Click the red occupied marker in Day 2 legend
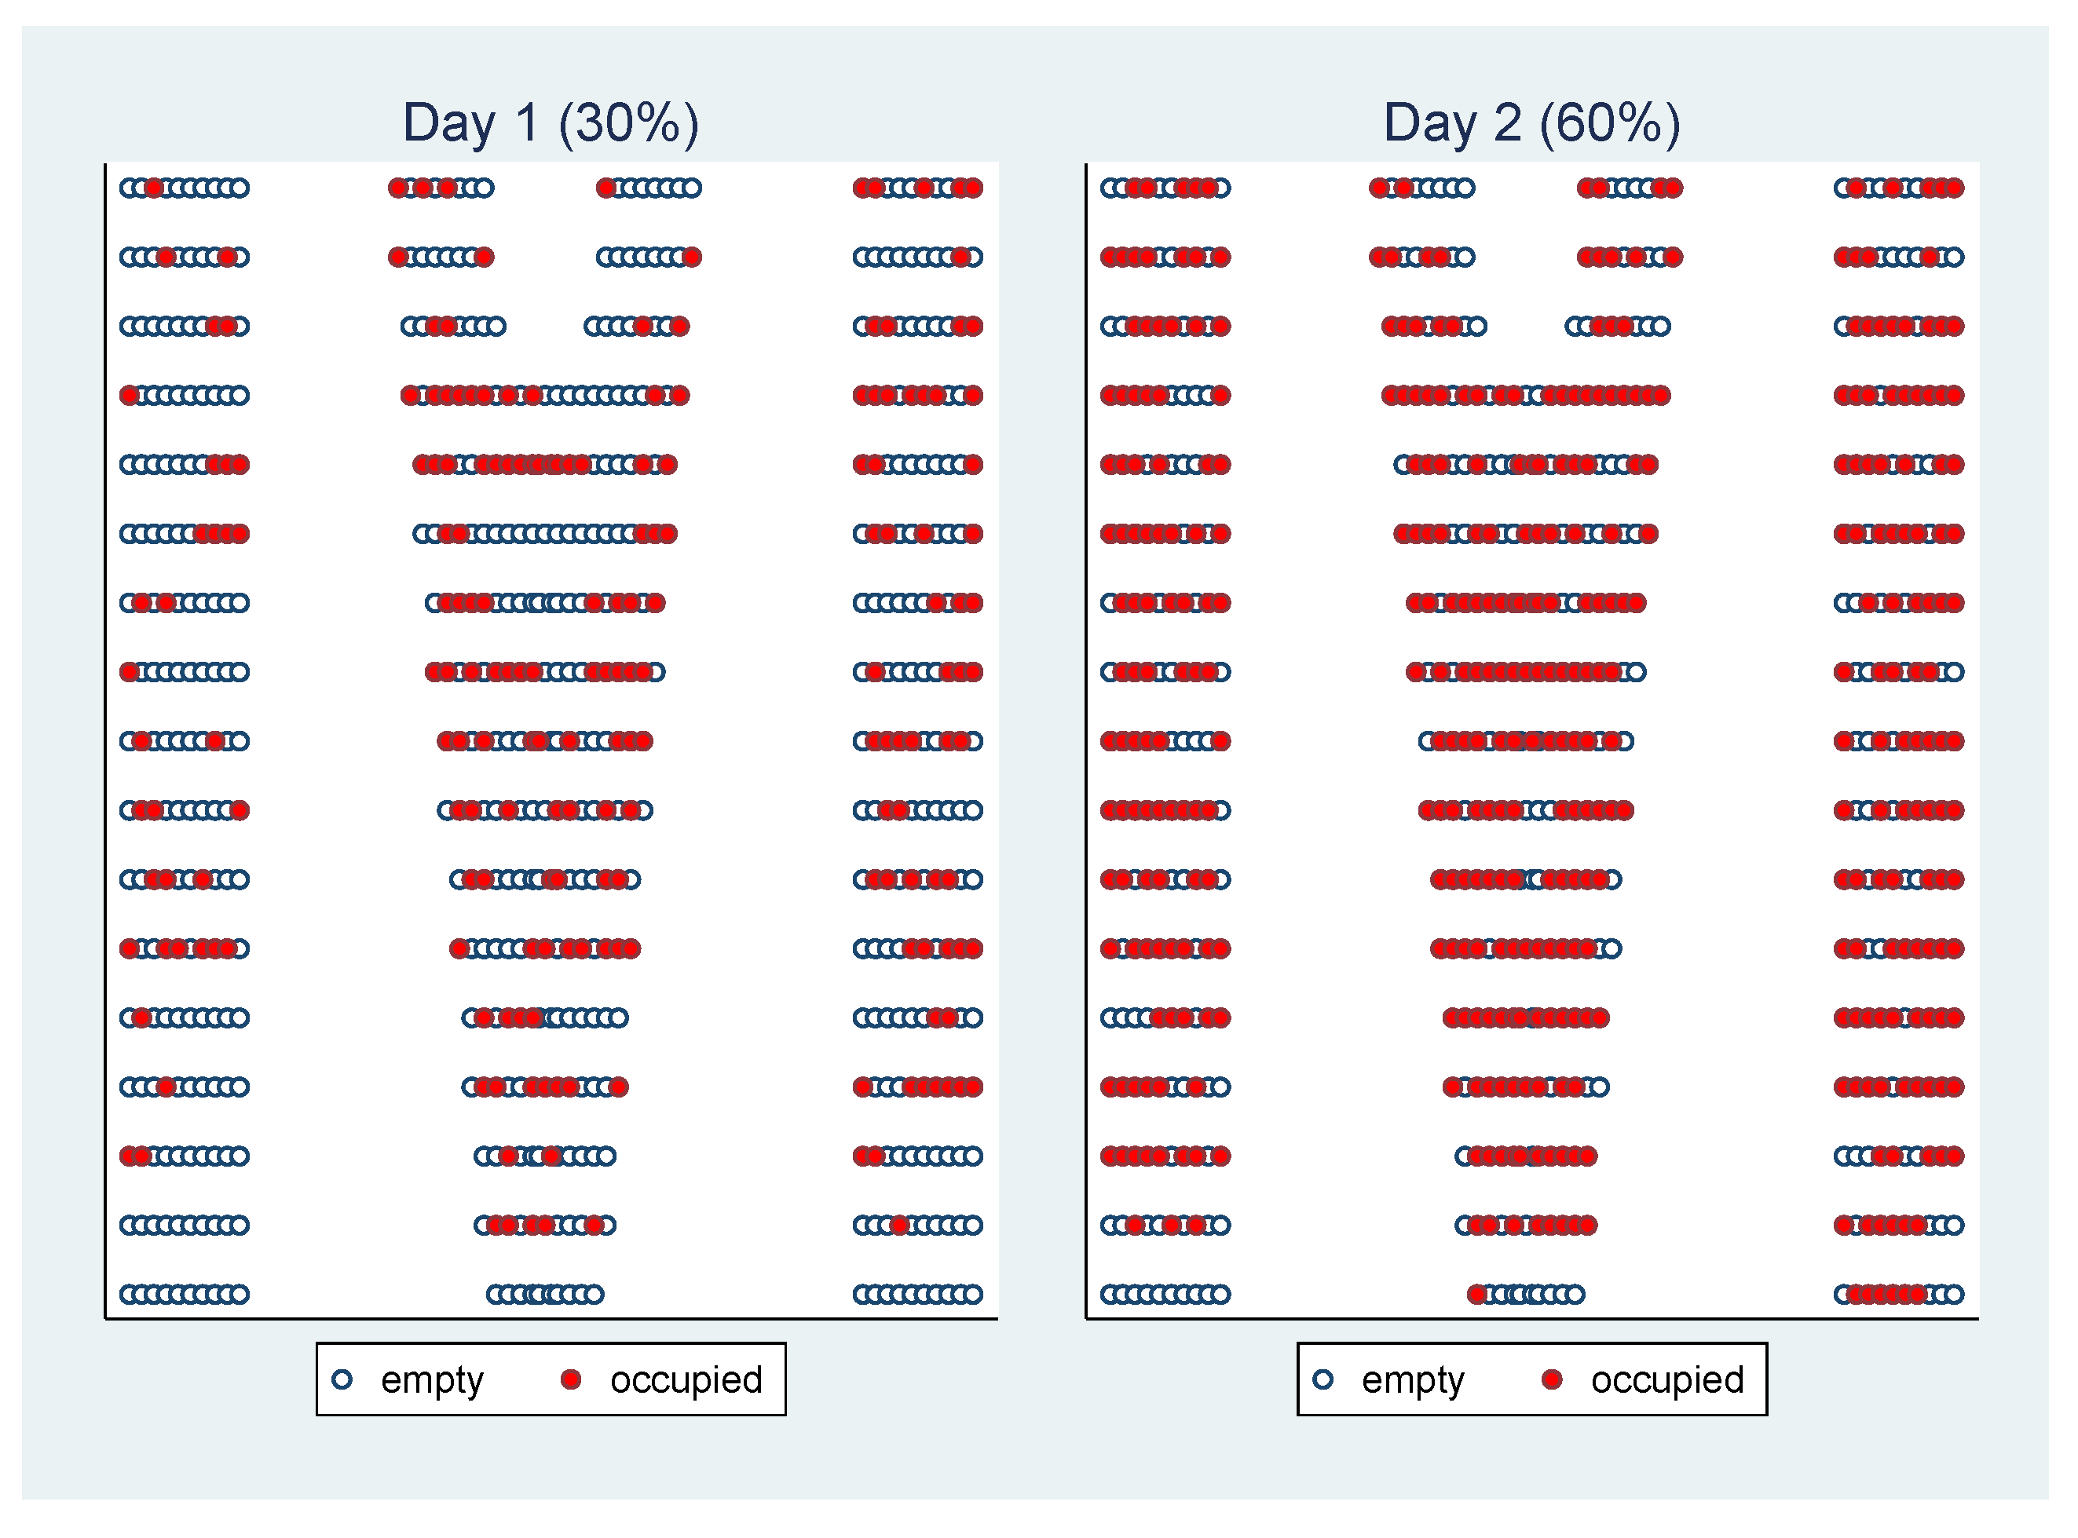This screenshot has width=2078, height=1538. tap(1552, 1379)
